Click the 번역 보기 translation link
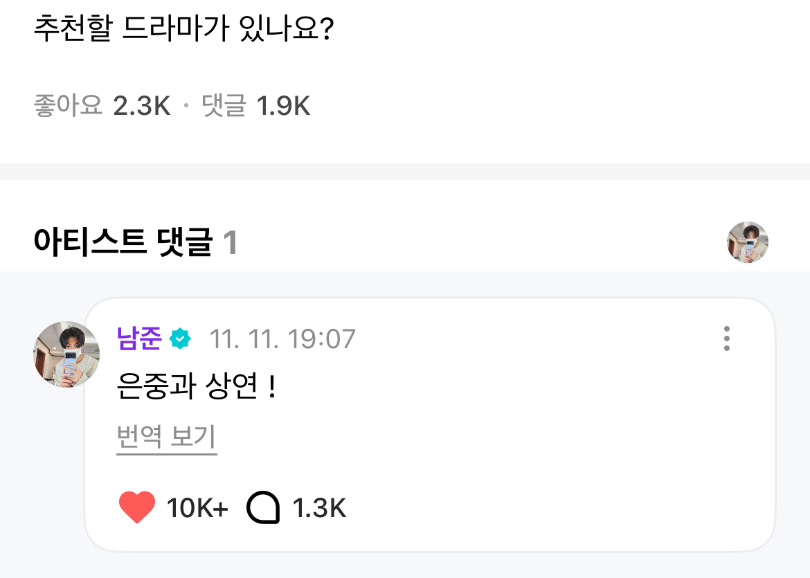The width and height of the screenshot is (810, 578). pos(167,437)
